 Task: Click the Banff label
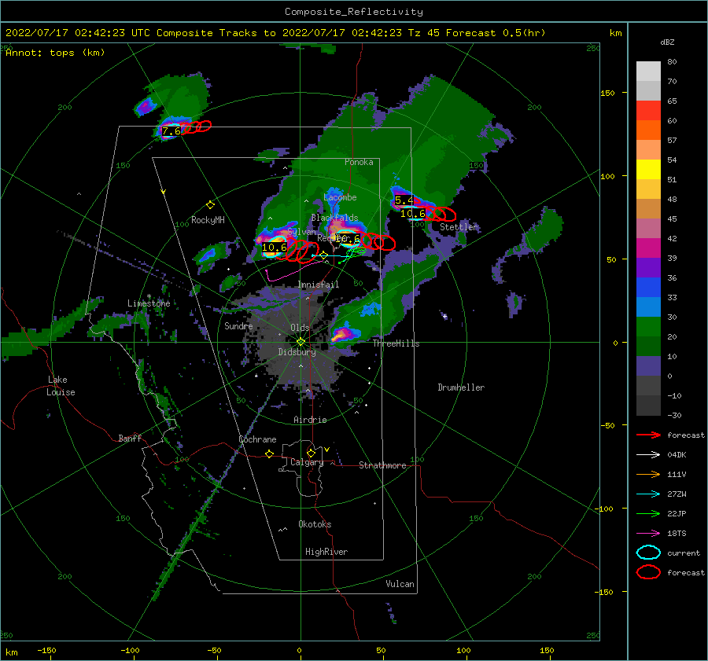pyautogui.click(x=130, y=439)
